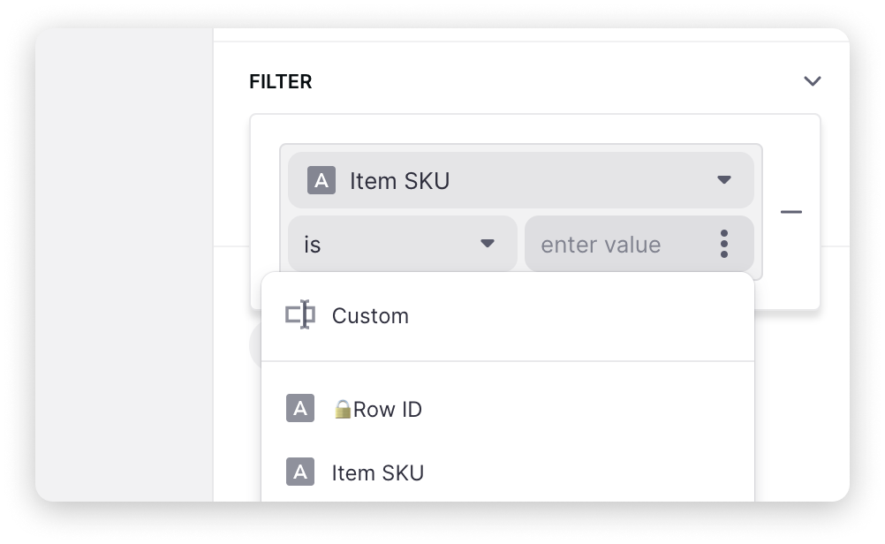Screen dimensions: 885x544
Task: Remove the filter with minus icon
Action: [x=791, y=212]
